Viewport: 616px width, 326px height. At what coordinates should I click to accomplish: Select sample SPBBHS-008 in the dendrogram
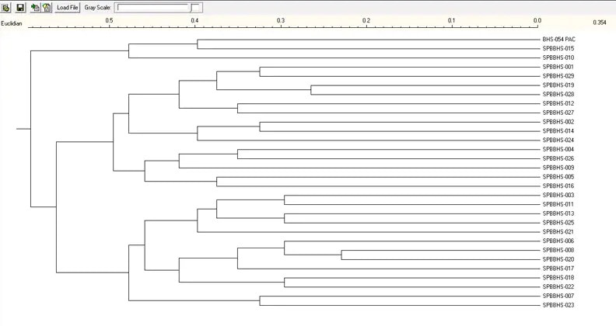coord(558,250)
